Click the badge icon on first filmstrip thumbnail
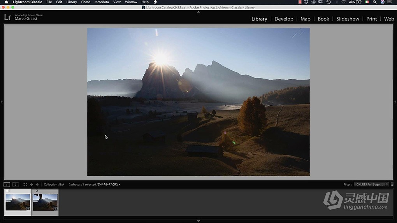Image resolution: width=397 pixels, height=223 pixels. click(28, 209)
